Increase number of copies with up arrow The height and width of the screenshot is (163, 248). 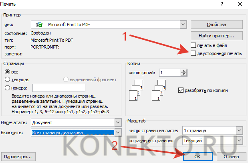(x=184, y=71)
